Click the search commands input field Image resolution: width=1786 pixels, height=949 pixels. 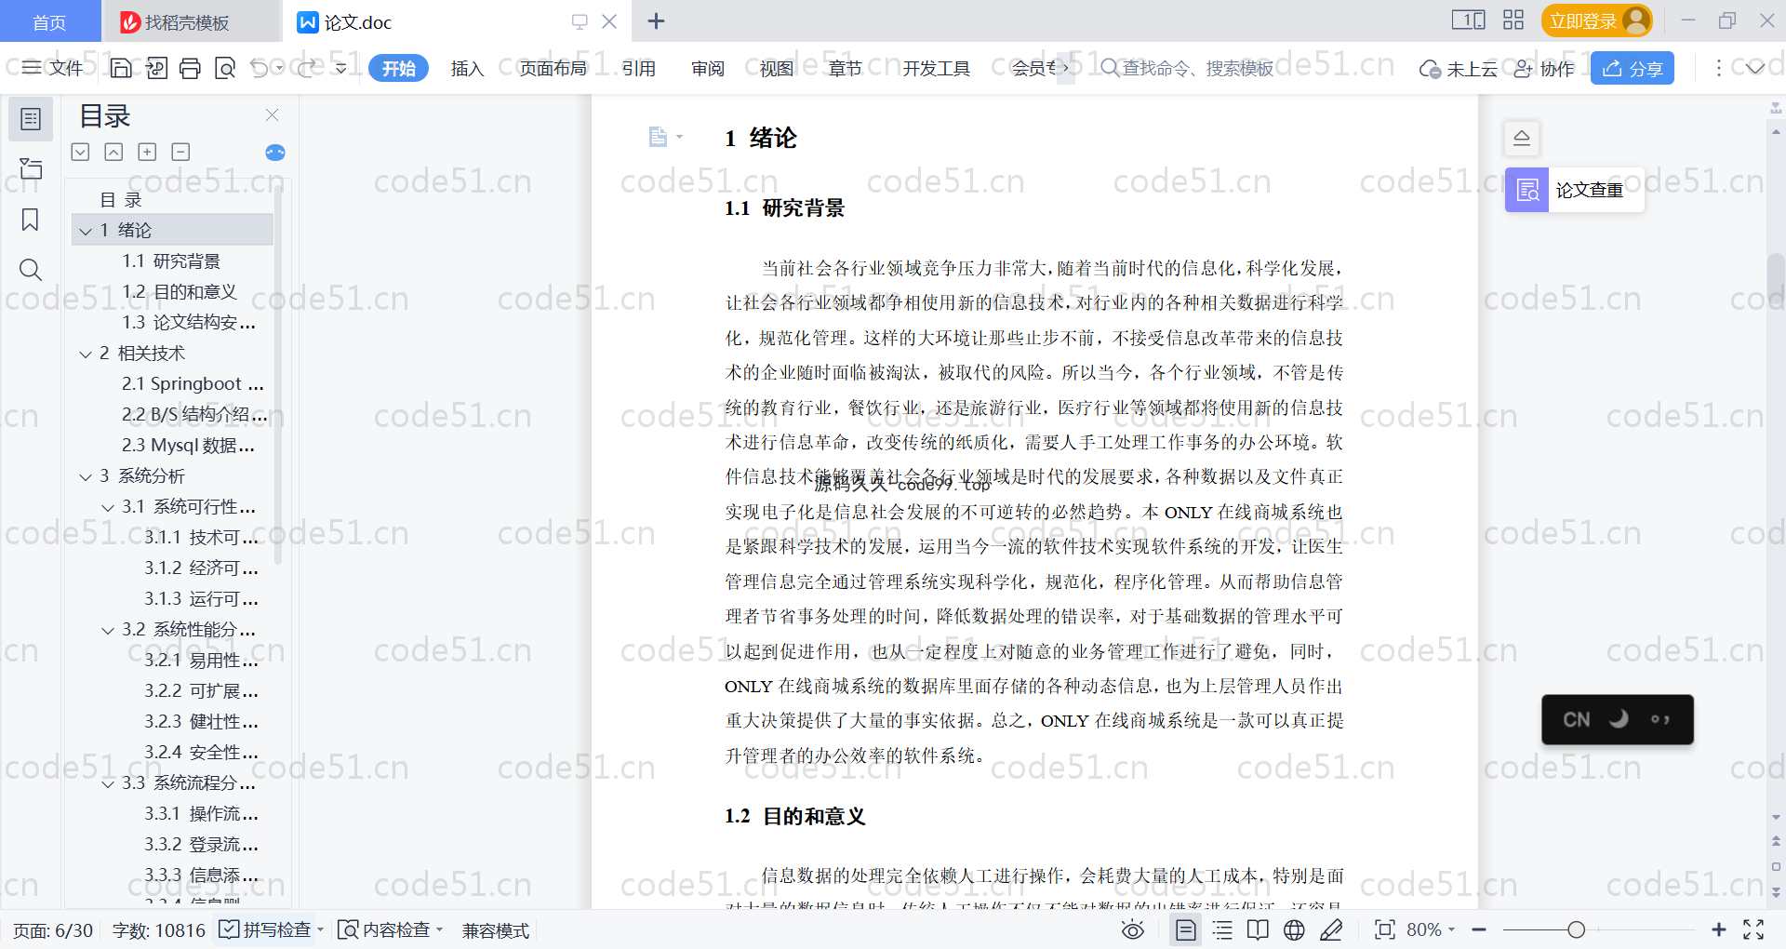[x=1188, y=68]
